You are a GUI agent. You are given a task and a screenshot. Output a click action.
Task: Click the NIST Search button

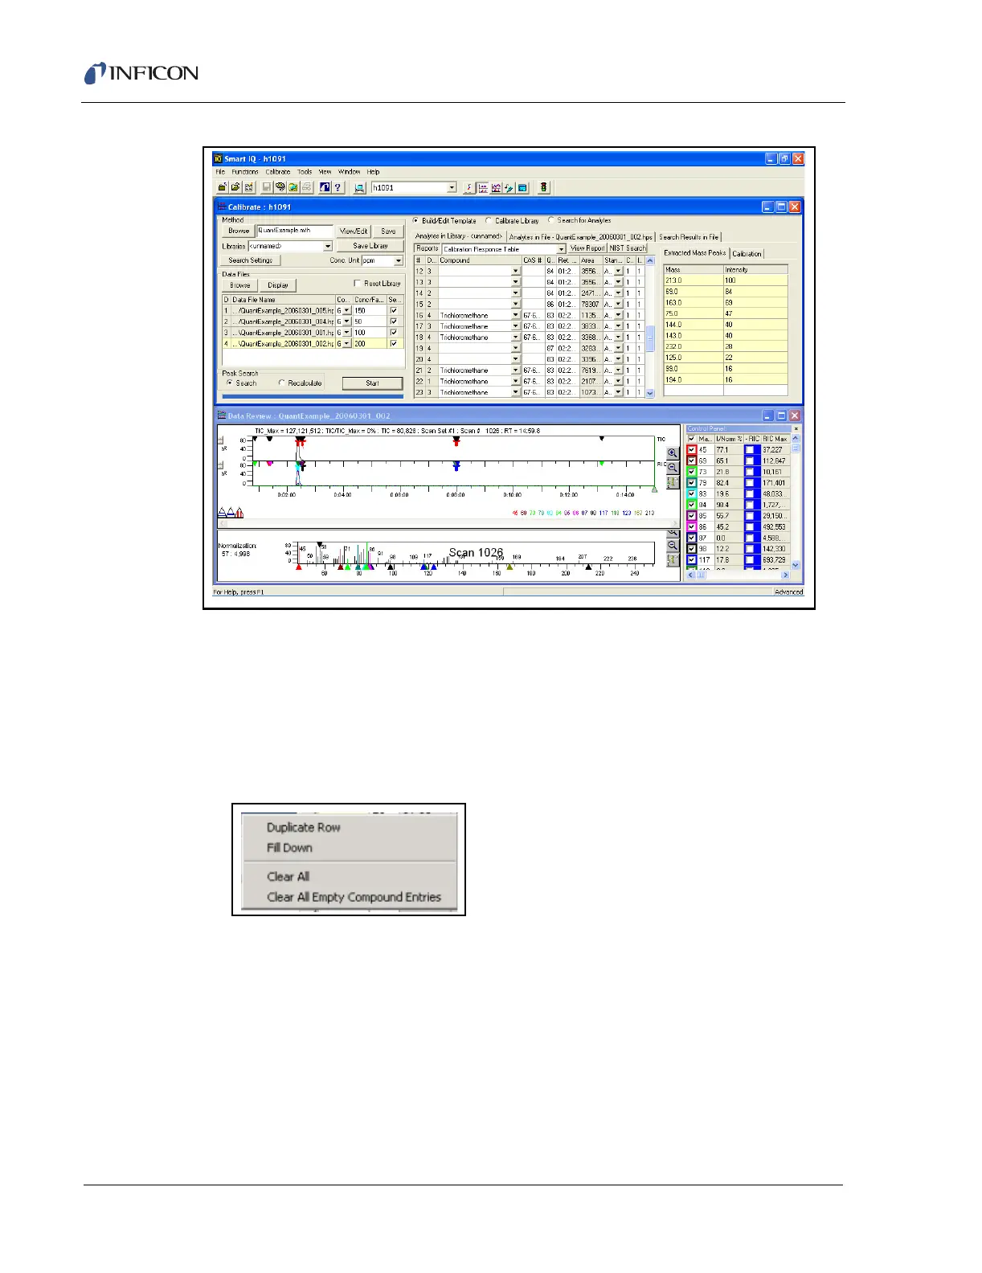click(628, 248)
